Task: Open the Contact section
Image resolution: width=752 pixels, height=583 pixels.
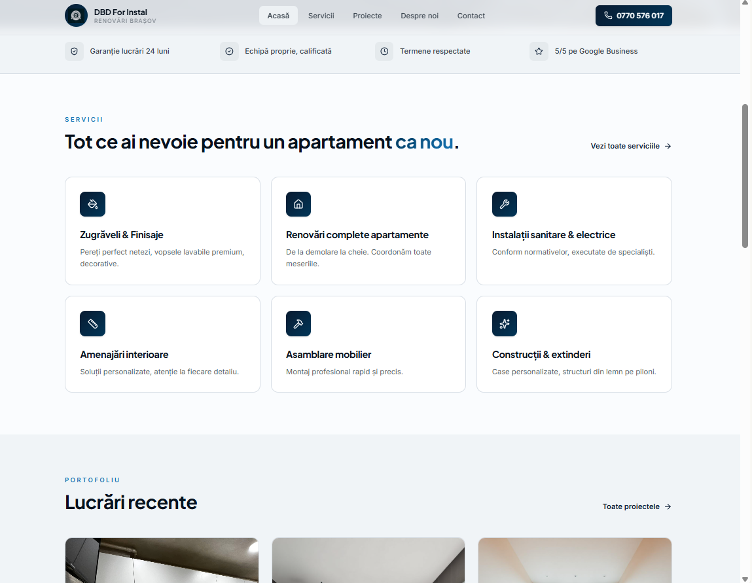Action: click(471, 15)
